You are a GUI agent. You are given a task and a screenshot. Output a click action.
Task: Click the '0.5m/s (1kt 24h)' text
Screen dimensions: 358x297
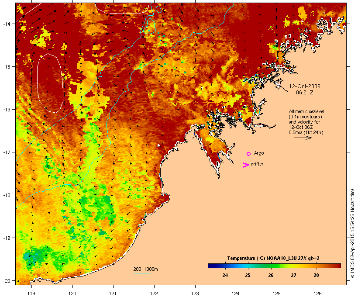pyautogui.click(x=306, y=132)
